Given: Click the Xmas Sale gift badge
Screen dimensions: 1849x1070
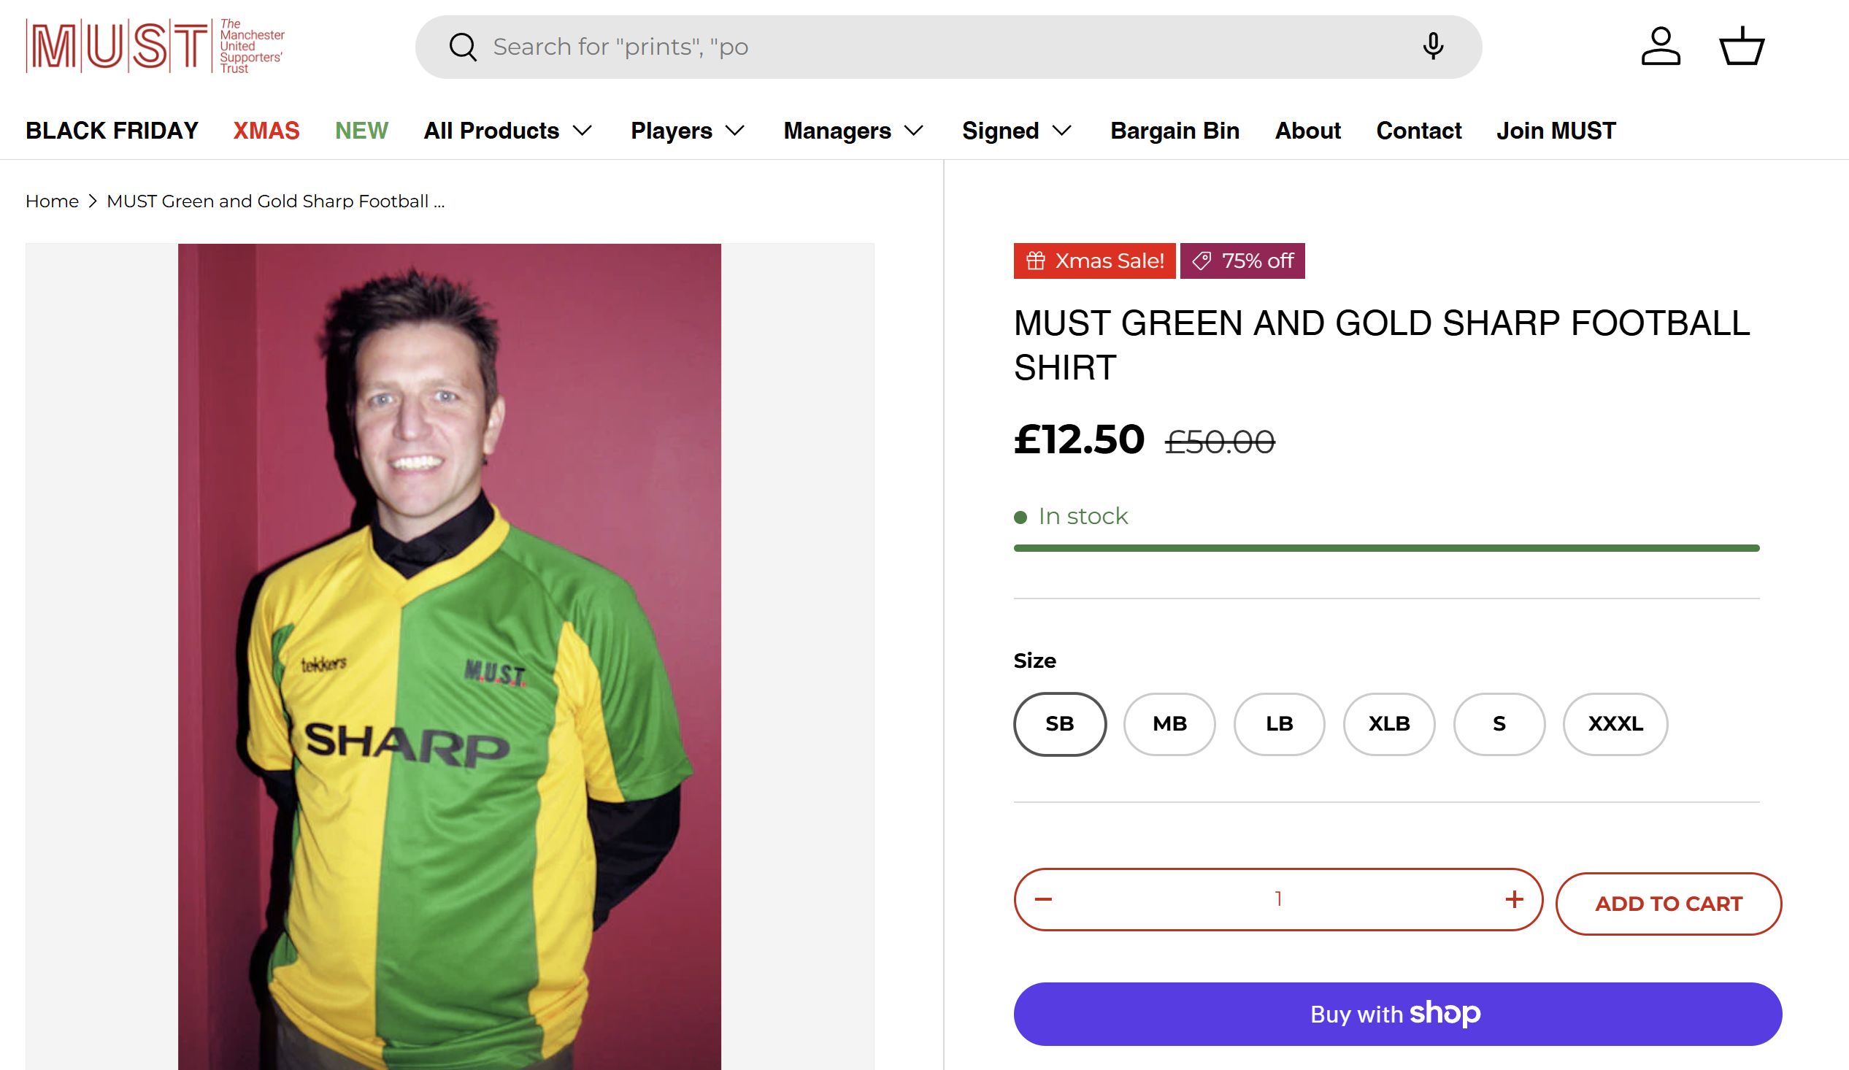Looking at the screenshot, I should click(x=1094, y=261).
